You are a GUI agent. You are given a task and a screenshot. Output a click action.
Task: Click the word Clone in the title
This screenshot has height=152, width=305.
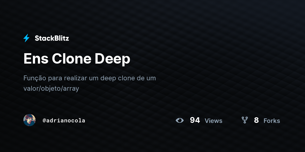71,59
